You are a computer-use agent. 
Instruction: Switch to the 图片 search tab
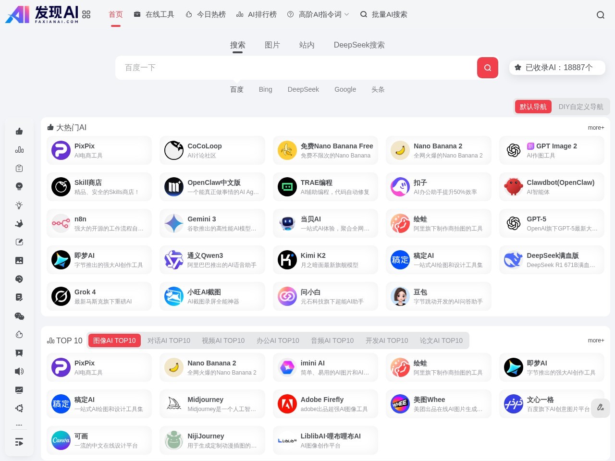(x=272, y=45)
